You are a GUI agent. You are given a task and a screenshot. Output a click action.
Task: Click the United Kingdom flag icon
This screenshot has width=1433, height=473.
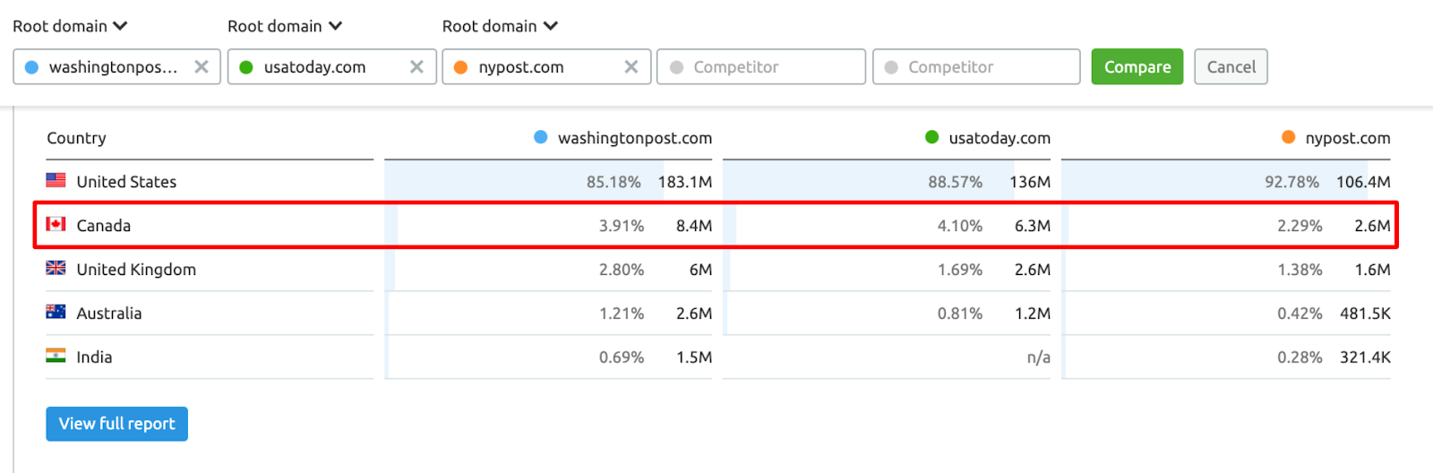tap(56, 268)
